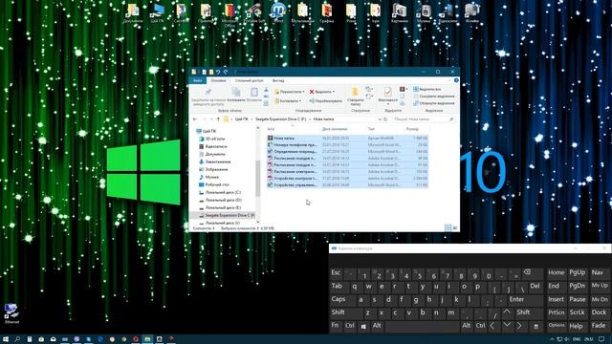
Task: Click Pin to Quick Access ribbon icon
Action: 208,97
